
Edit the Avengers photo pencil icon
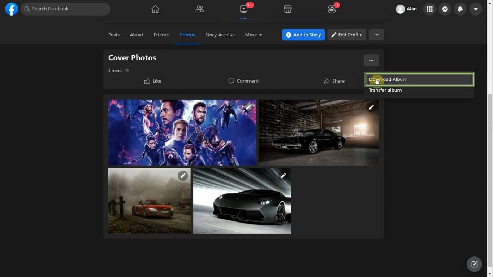tap(248, 107)
